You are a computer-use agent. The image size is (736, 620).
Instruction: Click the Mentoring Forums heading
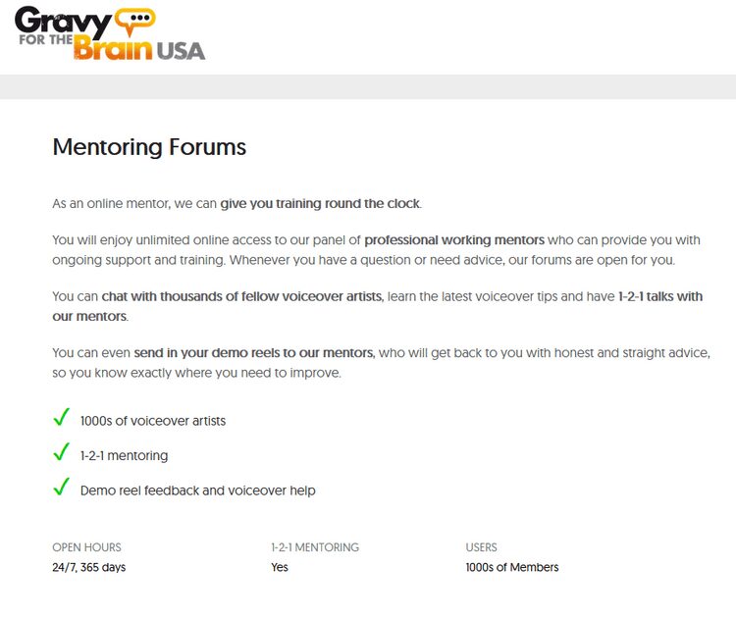149,147
